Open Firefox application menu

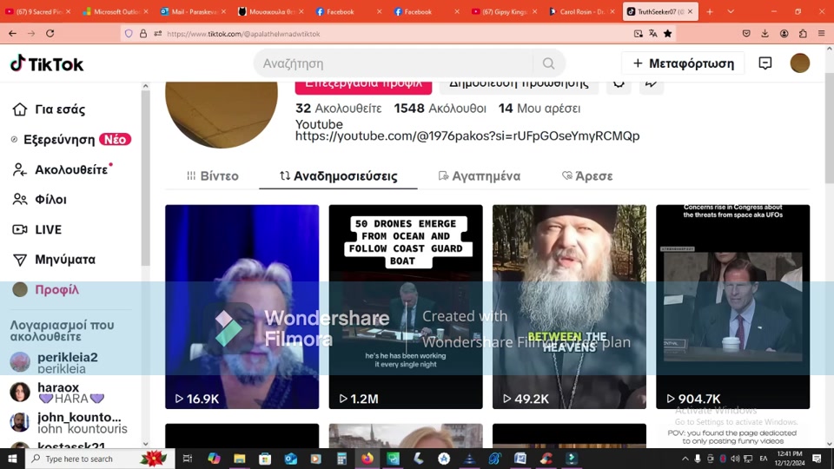pos(821,34)
